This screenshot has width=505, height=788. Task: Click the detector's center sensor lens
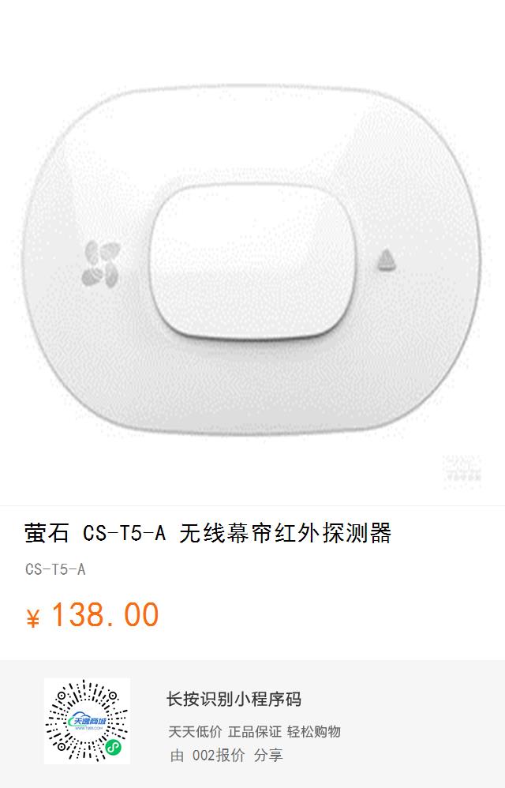(253, 262)
